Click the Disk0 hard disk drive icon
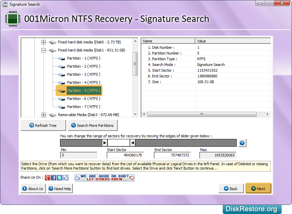The height and width of the screenshot is (214, 292). point(53,42)
